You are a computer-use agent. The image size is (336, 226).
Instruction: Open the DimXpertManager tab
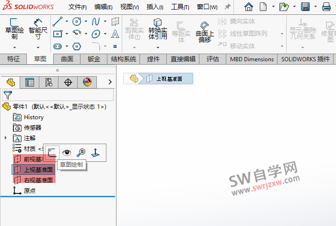pyautogui.click(x=68, y=82)
